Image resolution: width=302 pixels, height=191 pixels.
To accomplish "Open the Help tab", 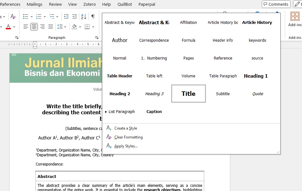I will point(106,4).
